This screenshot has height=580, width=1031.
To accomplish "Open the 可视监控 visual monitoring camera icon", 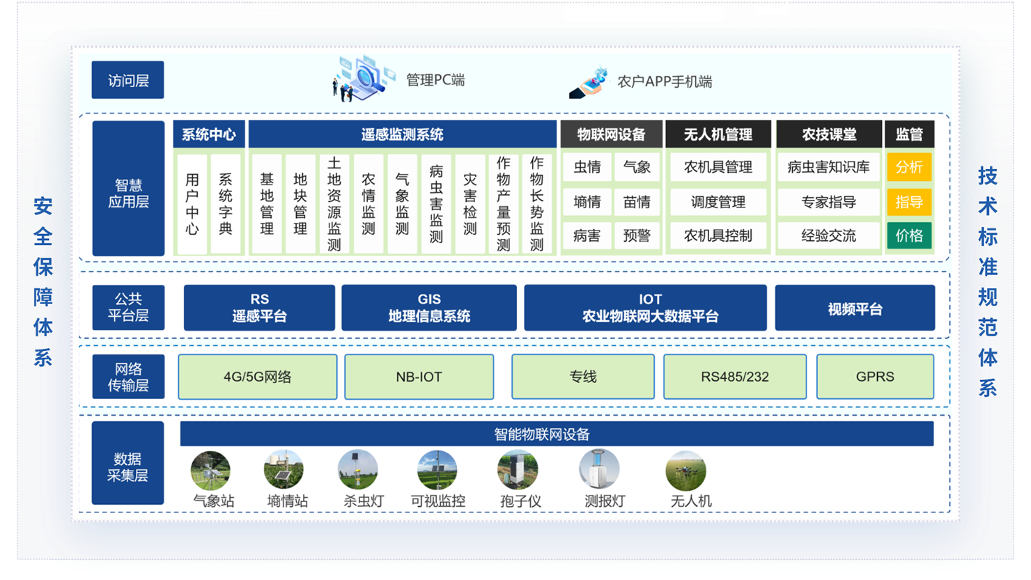I will [x=435, y=471].
